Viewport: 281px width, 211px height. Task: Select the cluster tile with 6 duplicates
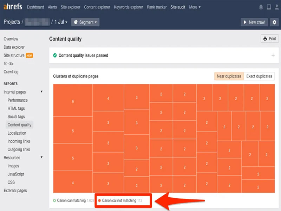tap(73, 101)
